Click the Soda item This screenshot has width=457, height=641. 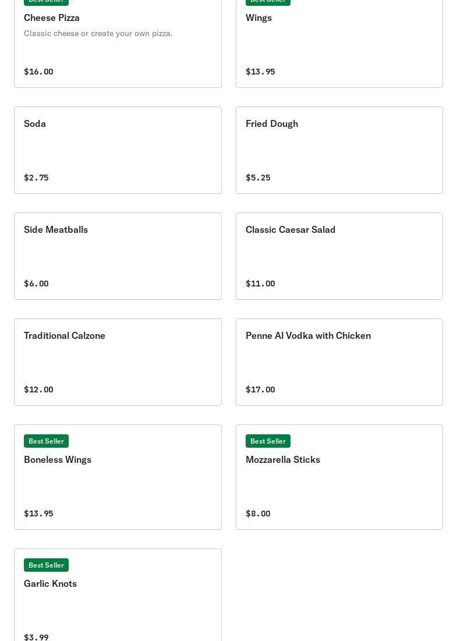pos(35,124)
